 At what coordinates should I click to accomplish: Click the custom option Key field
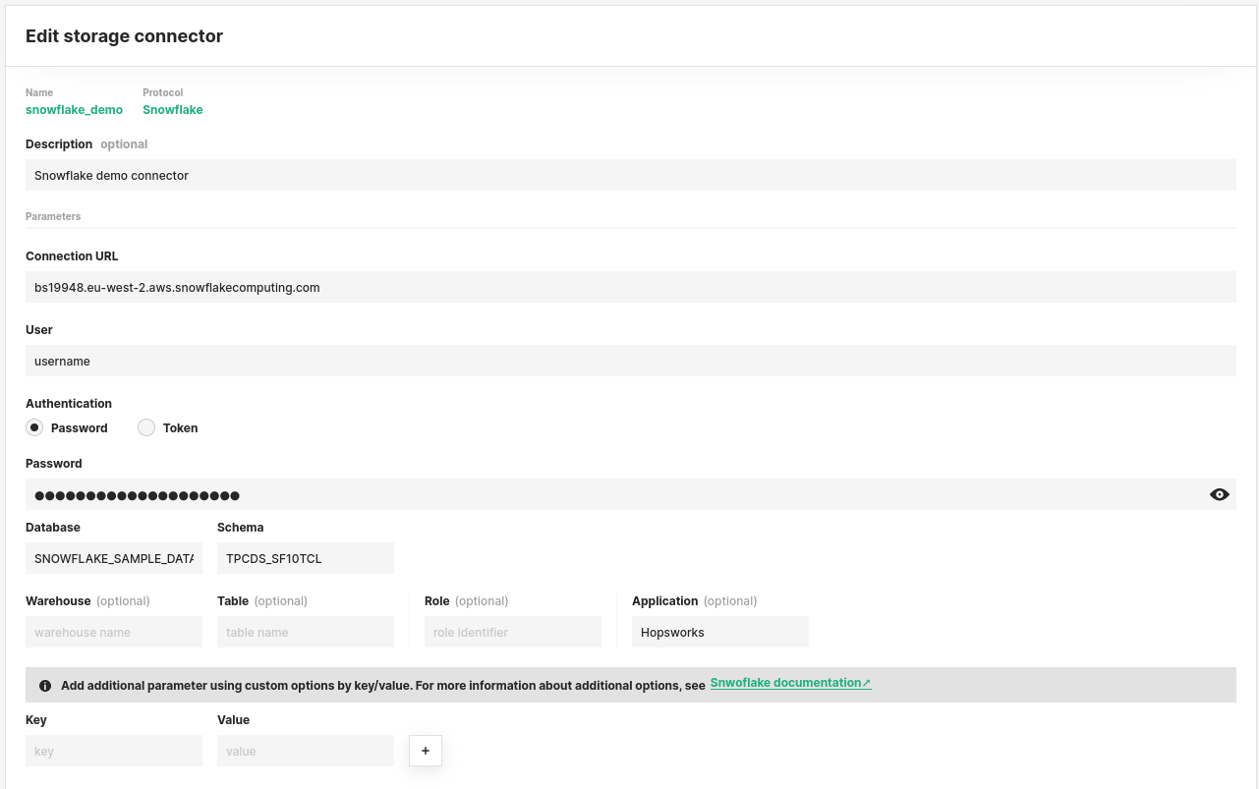tap(114, 751)
